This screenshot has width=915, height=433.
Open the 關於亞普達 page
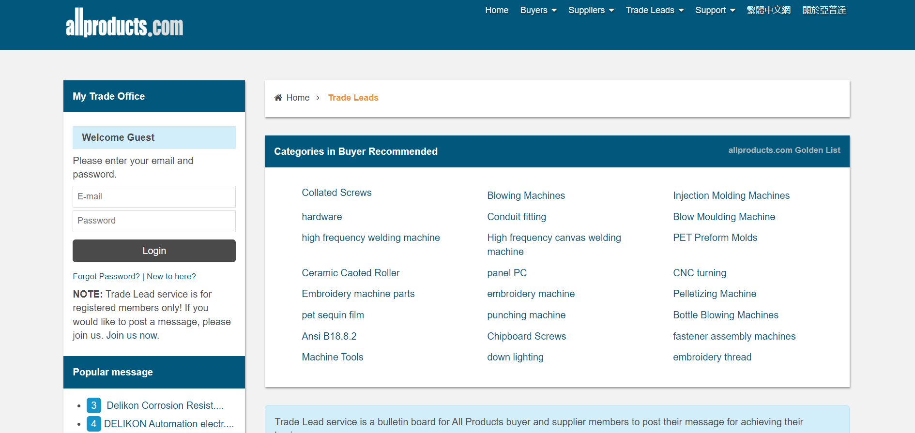[824, 10]
